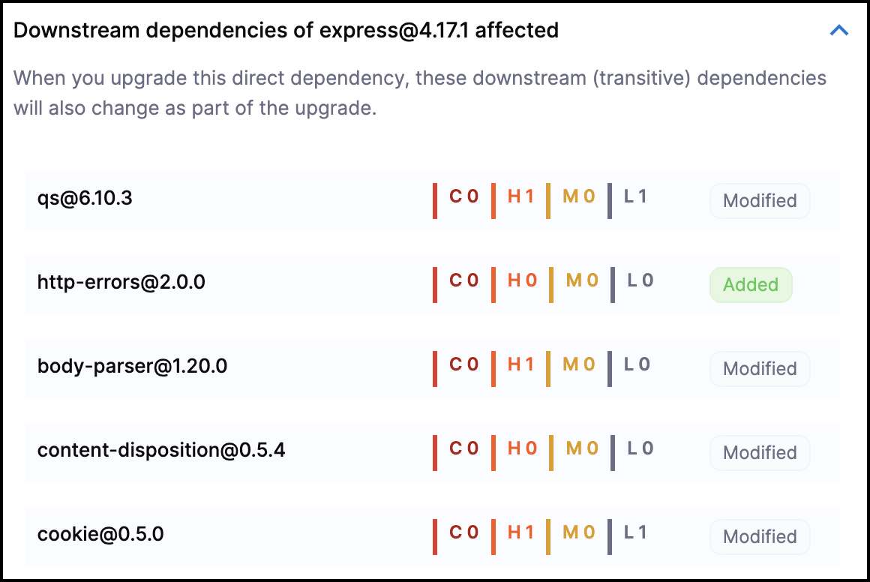Click the critical C0 count for http-errors
This screenshot has height=582, width=870.
463,281
